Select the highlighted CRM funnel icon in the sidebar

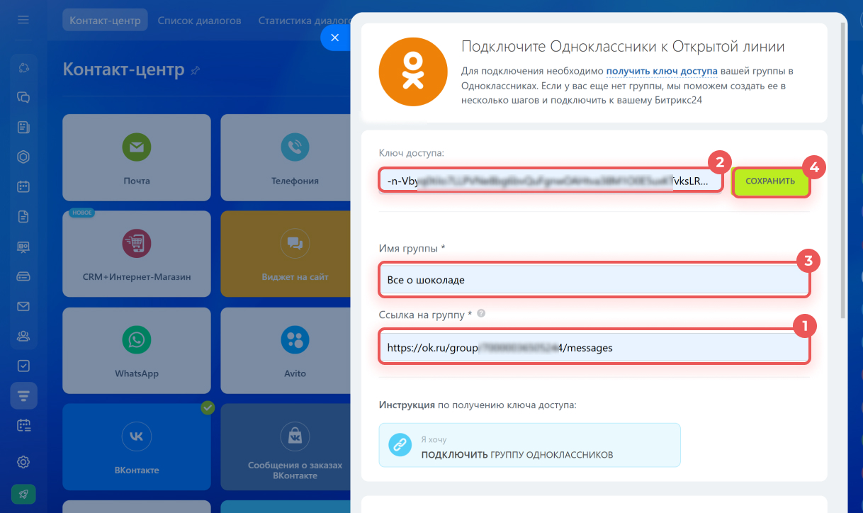[x=23, y=395]
